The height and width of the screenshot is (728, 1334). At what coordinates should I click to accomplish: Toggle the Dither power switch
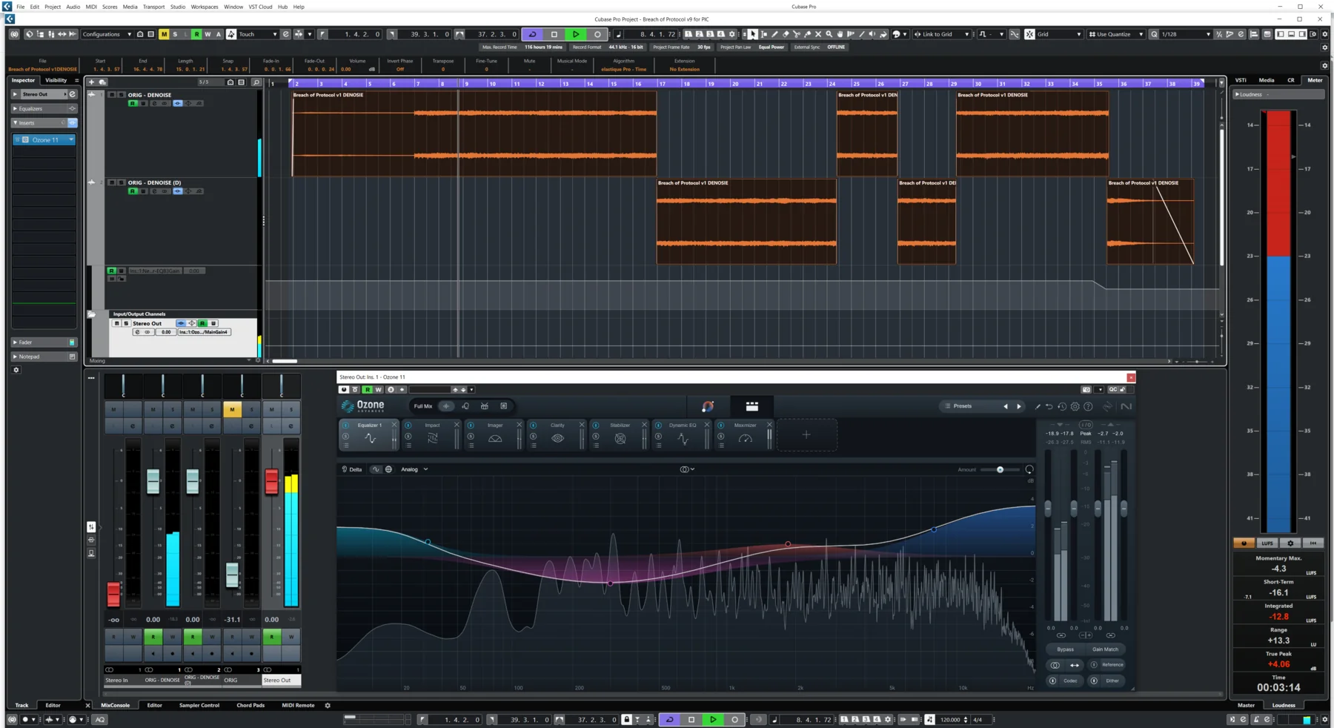pos(1094,681)
